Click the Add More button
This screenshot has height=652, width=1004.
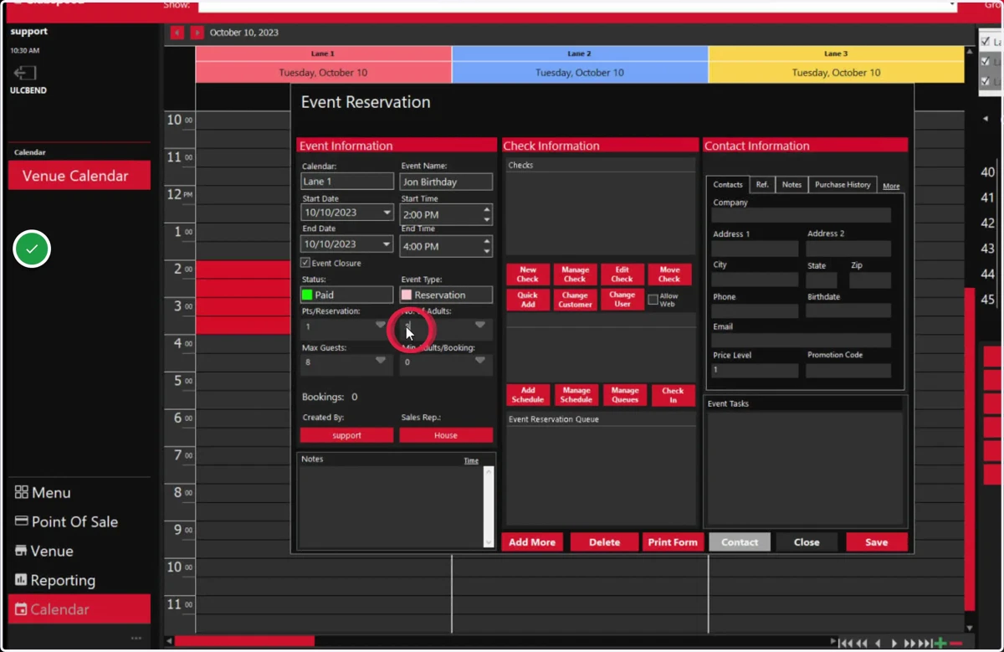532,542
